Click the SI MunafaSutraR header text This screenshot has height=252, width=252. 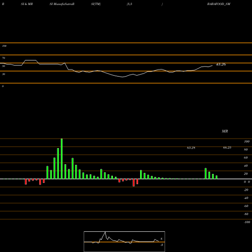tap(62, 4)
